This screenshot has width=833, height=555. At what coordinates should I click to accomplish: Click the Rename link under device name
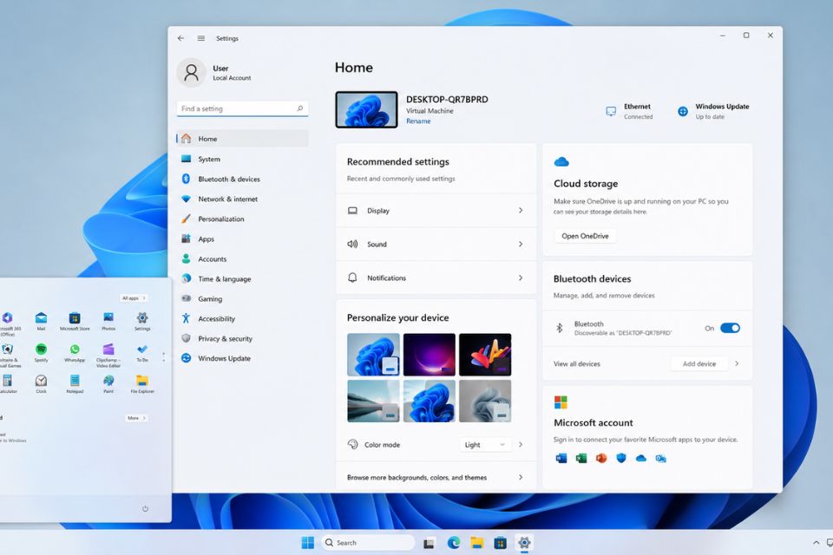(418, 121)
